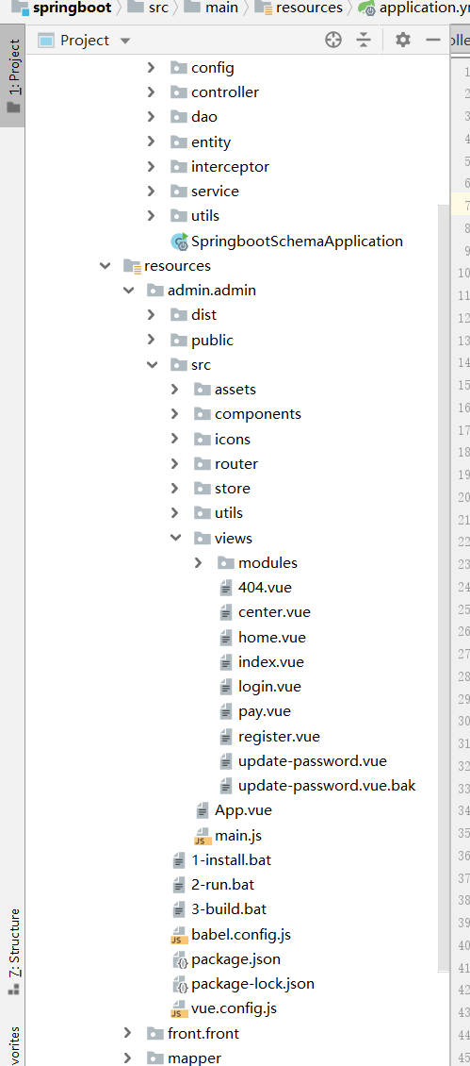Expand the modules folder chevron
Image resolution: width=470 pixels, height=1066 pixels.
coord(199,562)
